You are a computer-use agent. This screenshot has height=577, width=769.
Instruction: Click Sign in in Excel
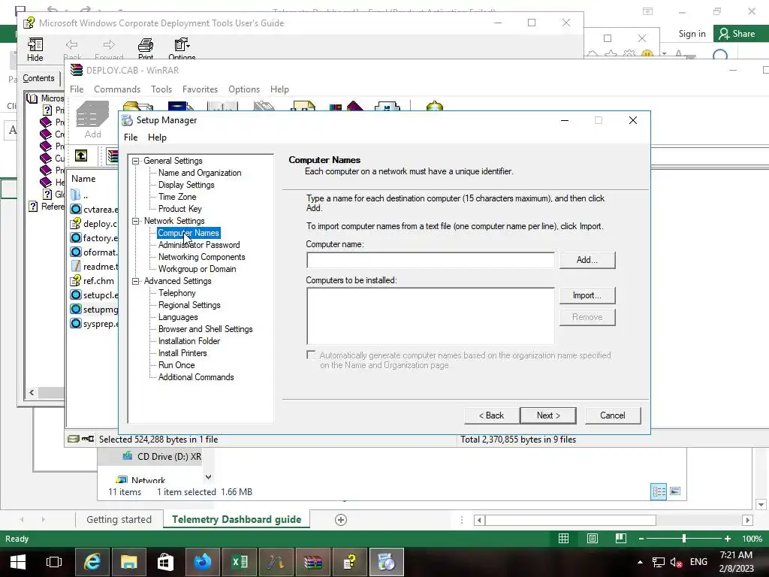pos(692,34)
